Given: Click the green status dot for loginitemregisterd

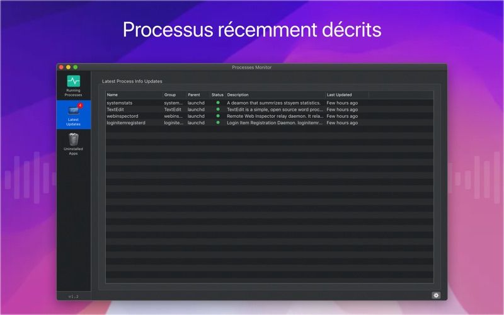Looking at the screenshot, I should (x=218, y=122).
